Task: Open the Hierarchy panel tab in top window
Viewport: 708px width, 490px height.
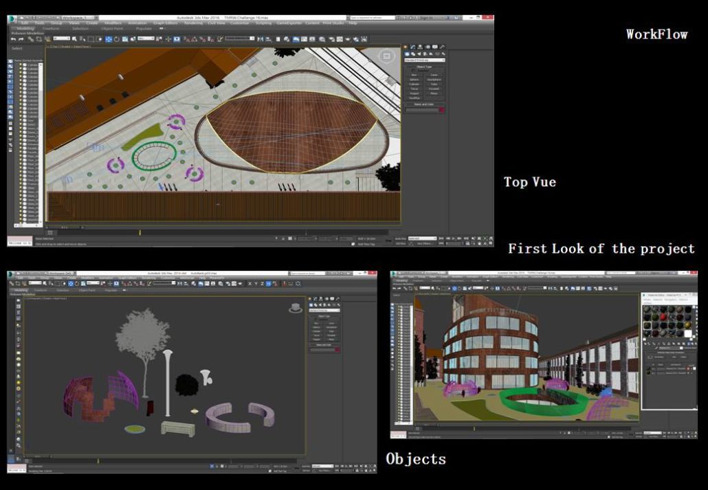Action: click(420, 47)
